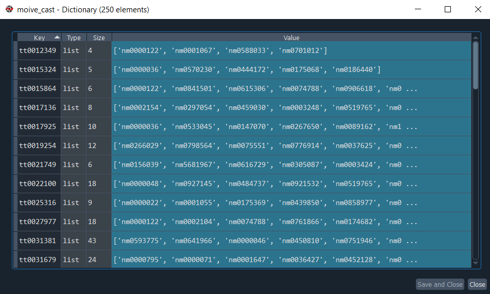Click the Key column sort arrow

point(57,38)
